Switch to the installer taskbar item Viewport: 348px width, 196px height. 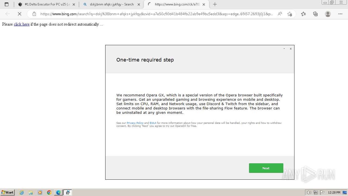coord(68,192)
